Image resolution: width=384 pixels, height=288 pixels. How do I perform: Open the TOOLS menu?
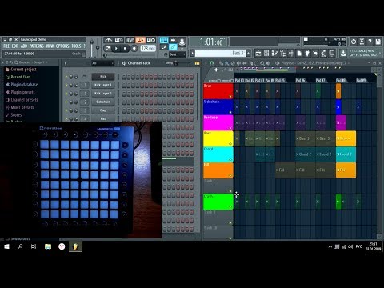pos(76,46)
